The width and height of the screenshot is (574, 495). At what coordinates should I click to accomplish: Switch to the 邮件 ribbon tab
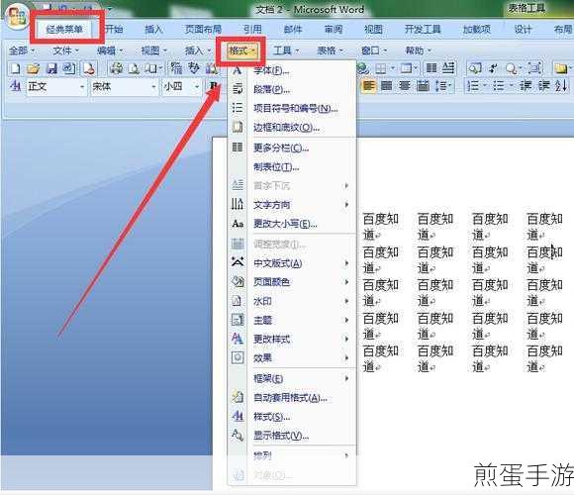(x=293, y=29)
